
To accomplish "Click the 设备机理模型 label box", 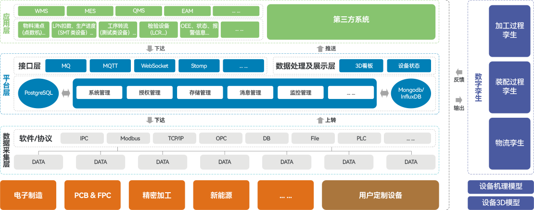I will click(x=501, y=186).
